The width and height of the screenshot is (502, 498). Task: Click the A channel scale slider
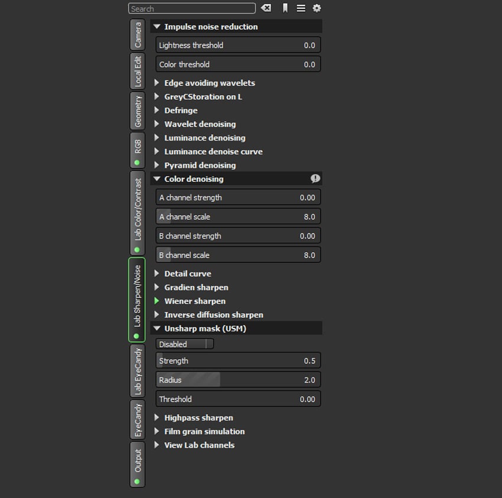pyautogui.click(x=239, y=217)
